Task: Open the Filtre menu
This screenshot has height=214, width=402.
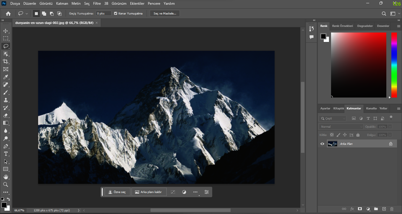Action: (97, 4)
